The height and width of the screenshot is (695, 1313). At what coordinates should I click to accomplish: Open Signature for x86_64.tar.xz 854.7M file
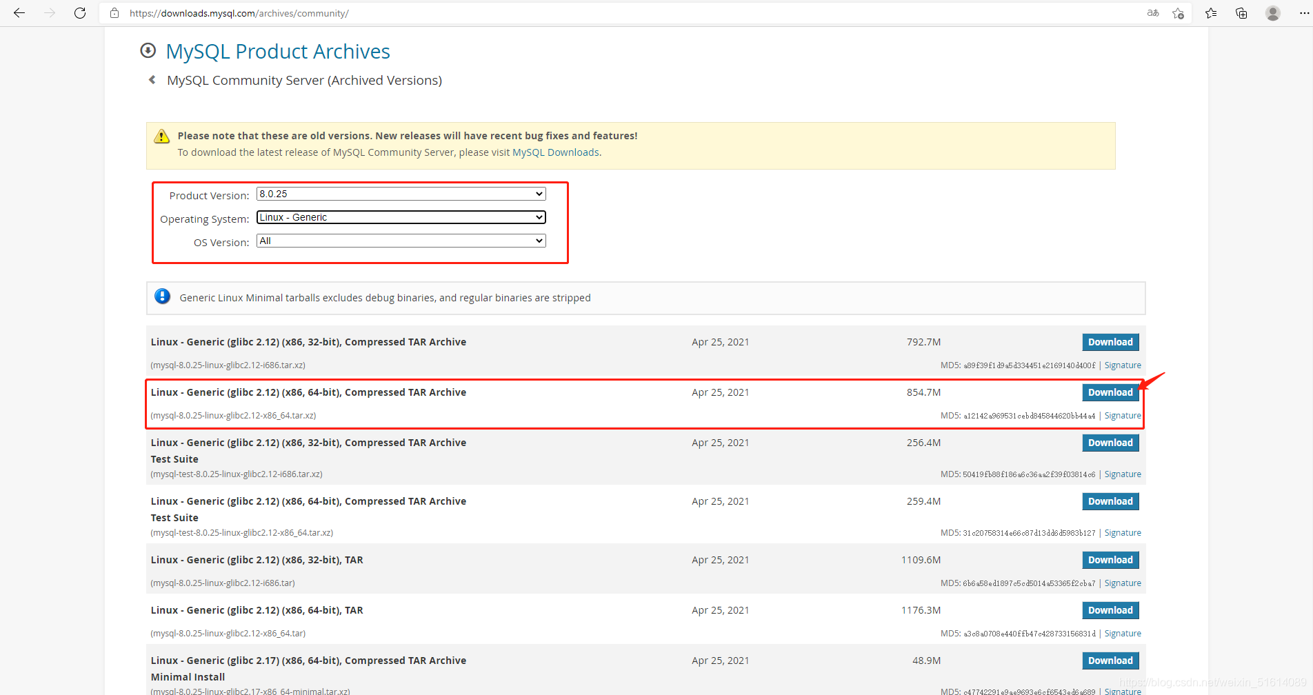coord(1123,416)
